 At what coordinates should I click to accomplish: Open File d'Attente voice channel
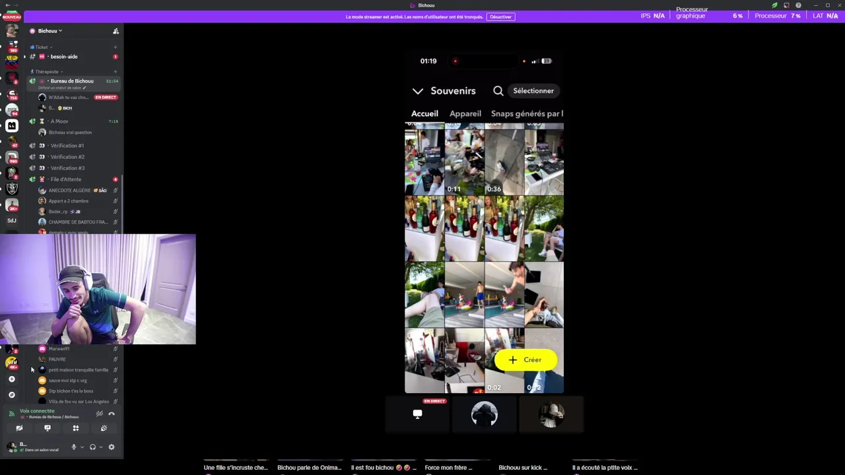coord(73,179)
